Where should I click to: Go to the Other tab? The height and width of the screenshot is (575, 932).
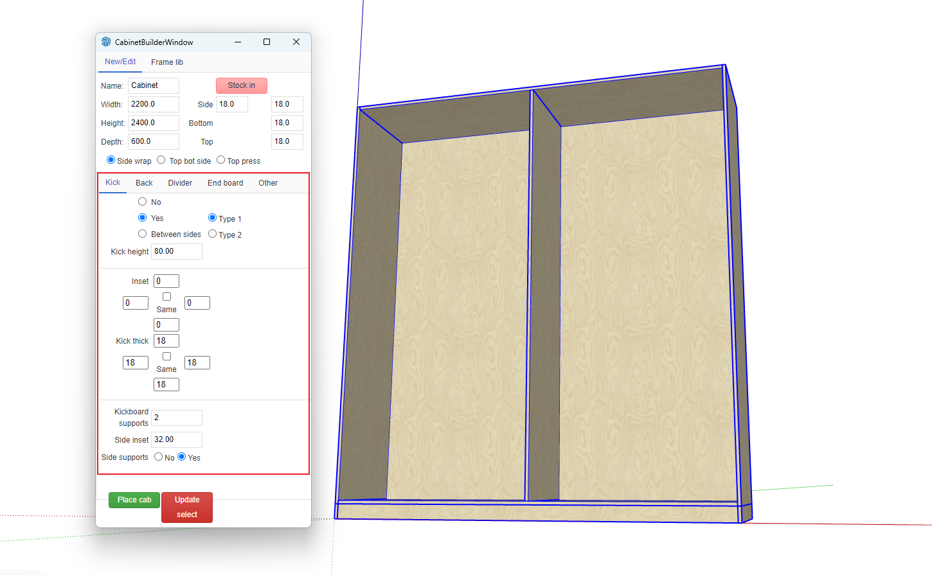coord(268,183)
